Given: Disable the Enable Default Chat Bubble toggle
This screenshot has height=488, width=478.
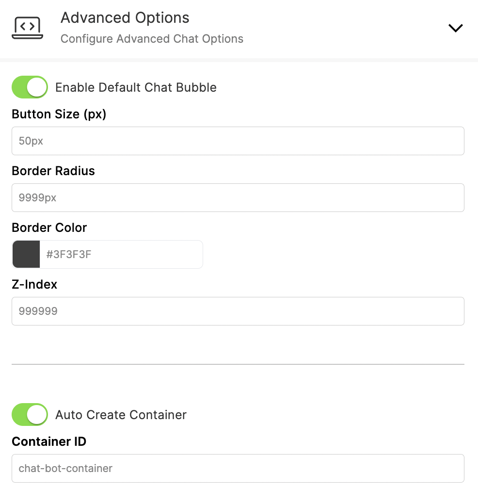Looking at the screenshot, I should [30, 87].
